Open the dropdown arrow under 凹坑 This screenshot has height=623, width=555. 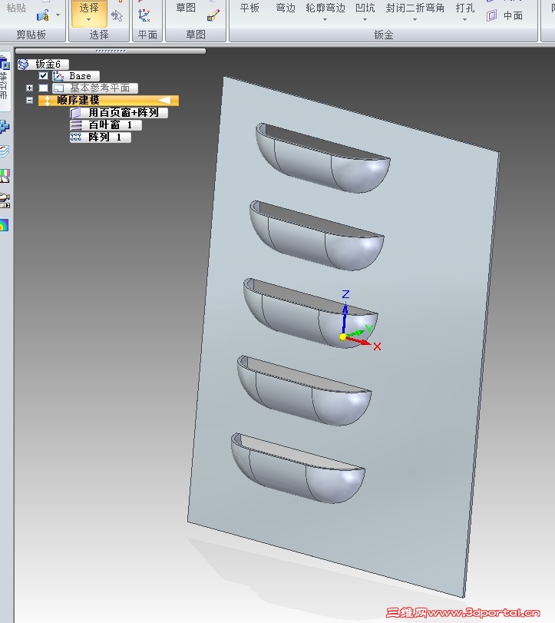pos(365,19)
